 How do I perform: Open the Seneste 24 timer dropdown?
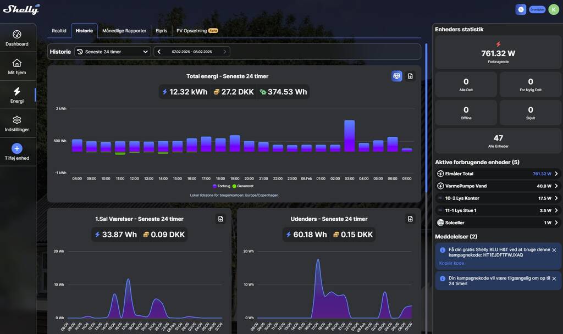click(x=113, y=52)
